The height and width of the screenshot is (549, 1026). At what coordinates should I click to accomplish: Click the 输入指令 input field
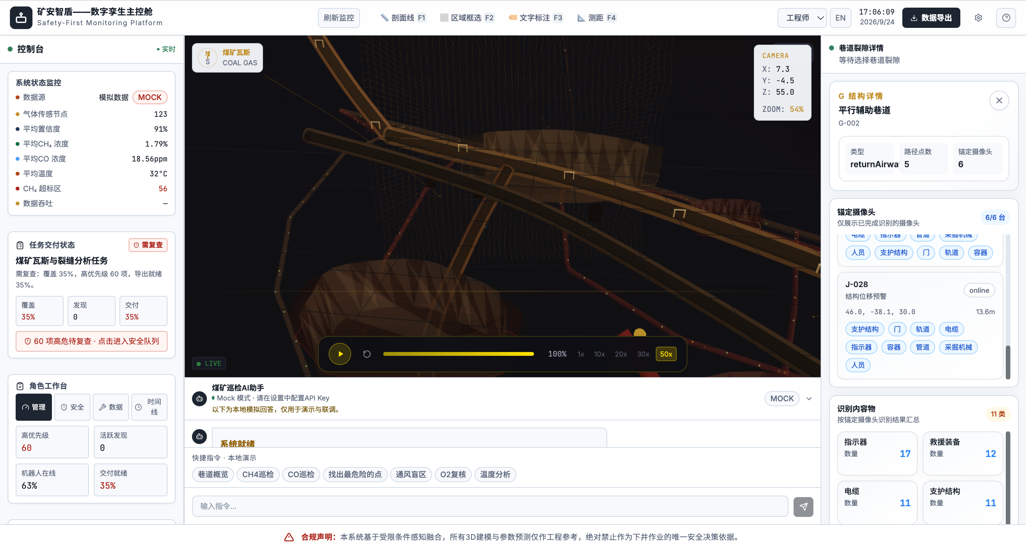[490, 506]
